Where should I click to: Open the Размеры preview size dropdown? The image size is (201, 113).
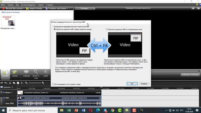tap(85, 8)
